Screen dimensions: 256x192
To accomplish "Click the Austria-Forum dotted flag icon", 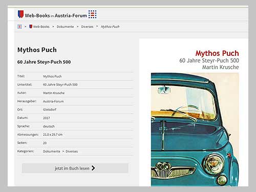I will click(92, 14).
